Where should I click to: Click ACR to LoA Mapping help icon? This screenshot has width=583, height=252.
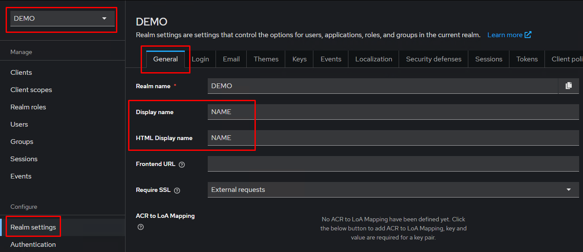141,227
